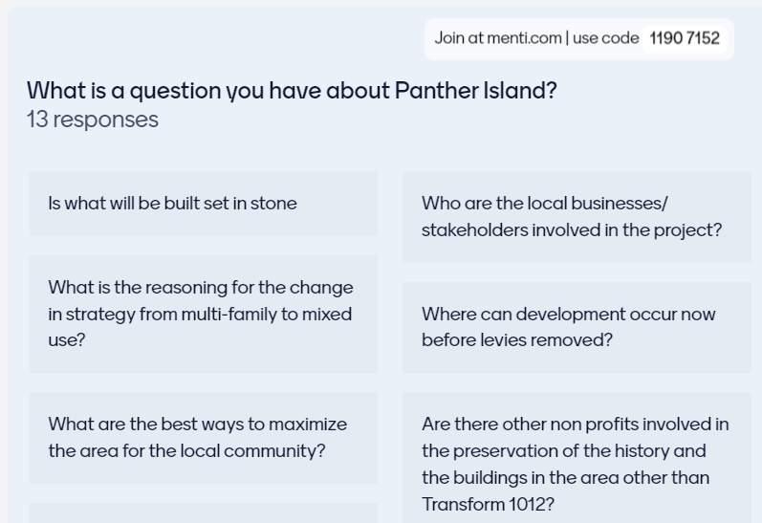The image size is (762, 523).
Task: Click the "before levies removed?" text line
Action: [x=517, y=340]
